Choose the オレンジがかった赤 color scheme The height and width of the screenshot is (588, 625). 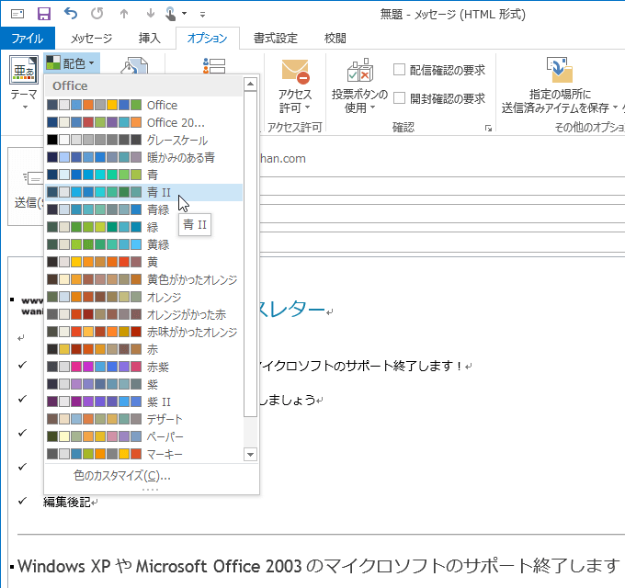[x=144, y=314]
